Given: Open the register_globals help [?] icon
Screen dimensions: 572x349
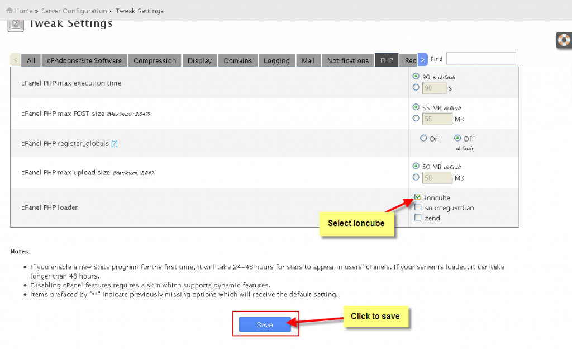Looking at the screenshot, I should click(114, 143).
